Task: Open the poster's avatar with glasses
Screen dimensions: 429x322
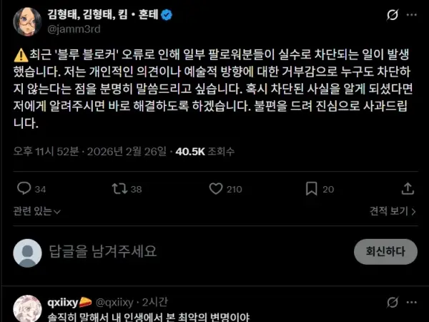Action: click(27, 22)
